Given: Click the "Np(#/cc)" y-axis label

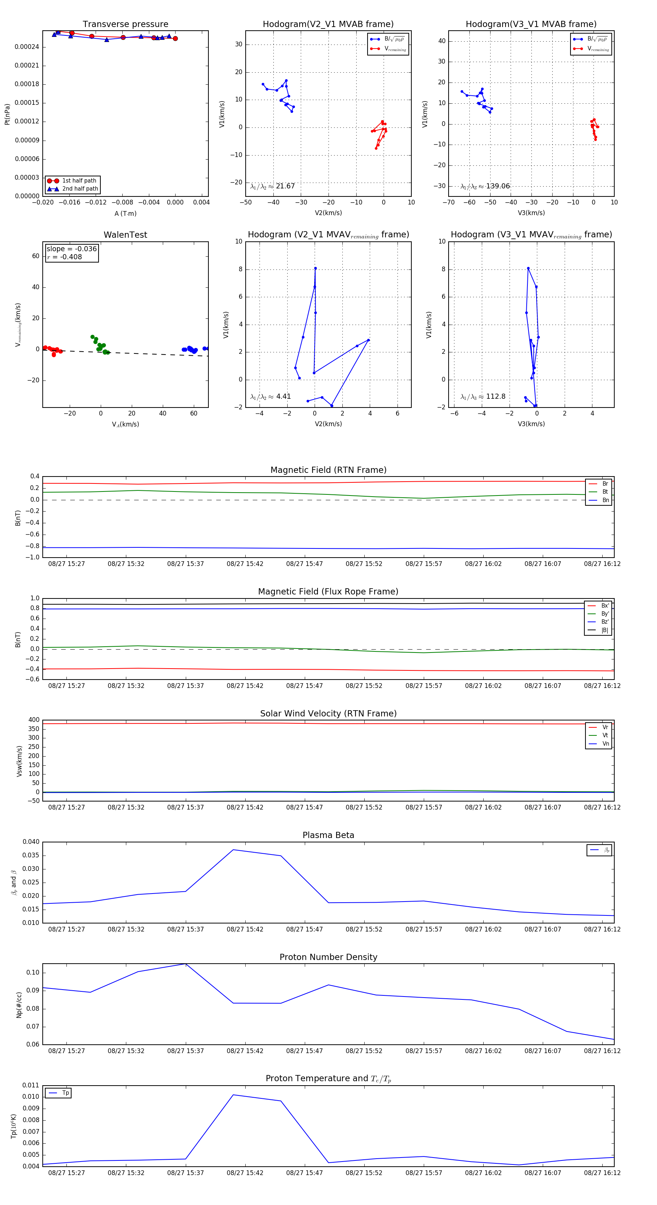Looking at the screenshot, I should [19, 1004].
